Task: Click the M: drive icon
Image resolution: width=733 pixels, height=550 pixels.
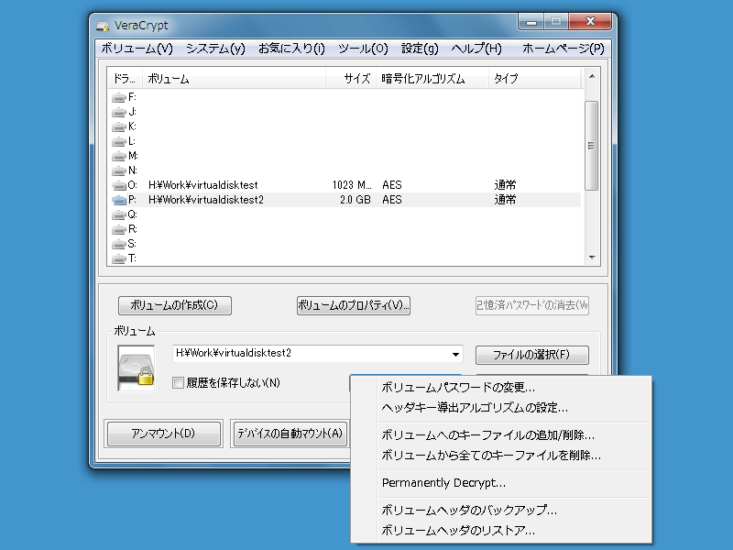Action: pyautogui.click(x=119, y=156)
